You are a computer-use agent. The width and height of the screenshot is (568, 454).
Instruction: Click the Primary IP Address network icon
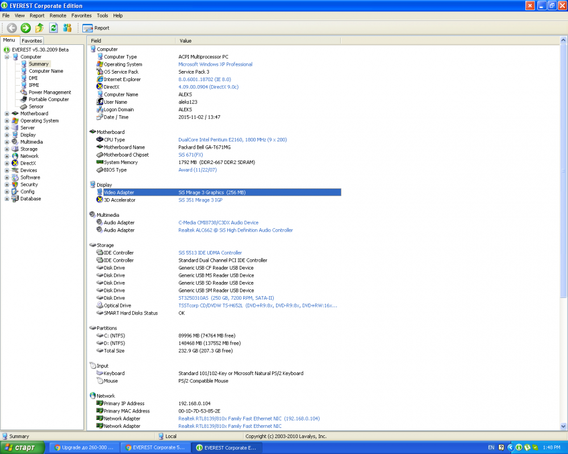pos(99,403)
